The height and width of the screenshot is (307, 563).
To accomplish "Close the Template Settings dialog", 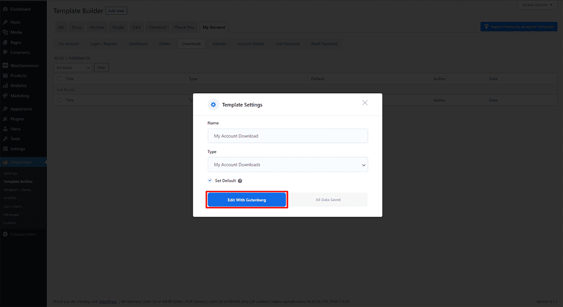I will pos(365,103).
